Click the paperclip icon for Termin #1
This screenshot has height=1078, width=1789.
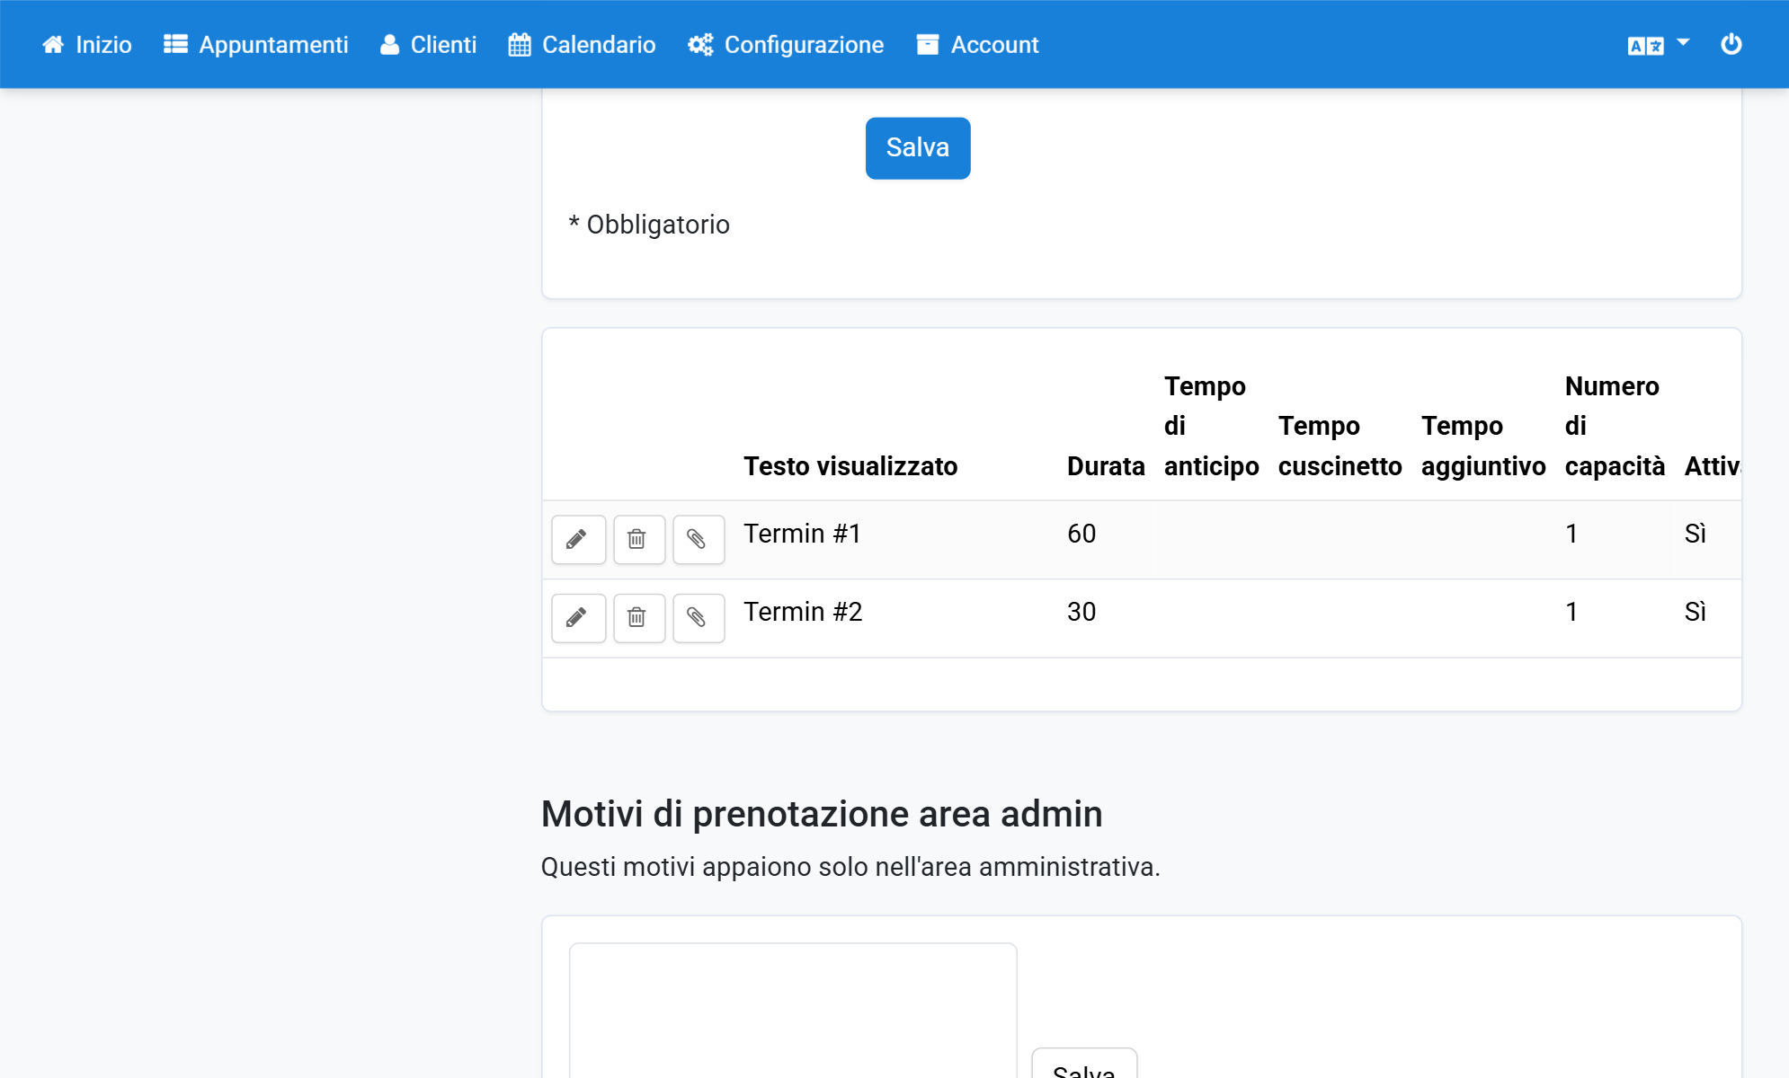(699, 539)
